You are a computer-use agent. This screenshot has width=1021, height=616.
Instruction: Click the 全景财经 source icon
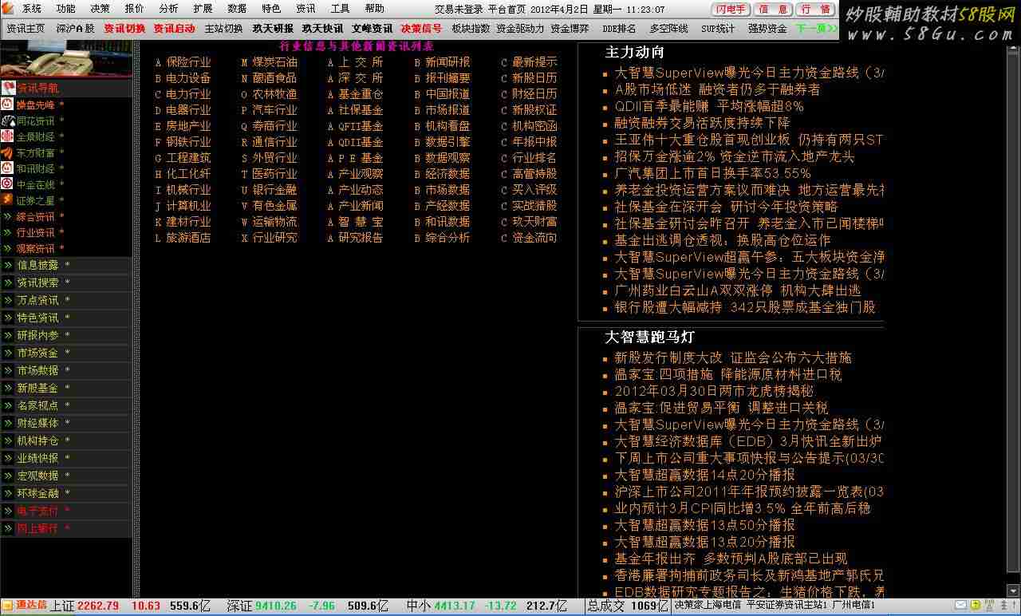coord(8,136)
